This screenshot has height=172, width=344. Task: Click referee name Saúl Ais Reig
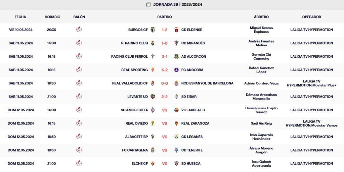coord(261,123)
